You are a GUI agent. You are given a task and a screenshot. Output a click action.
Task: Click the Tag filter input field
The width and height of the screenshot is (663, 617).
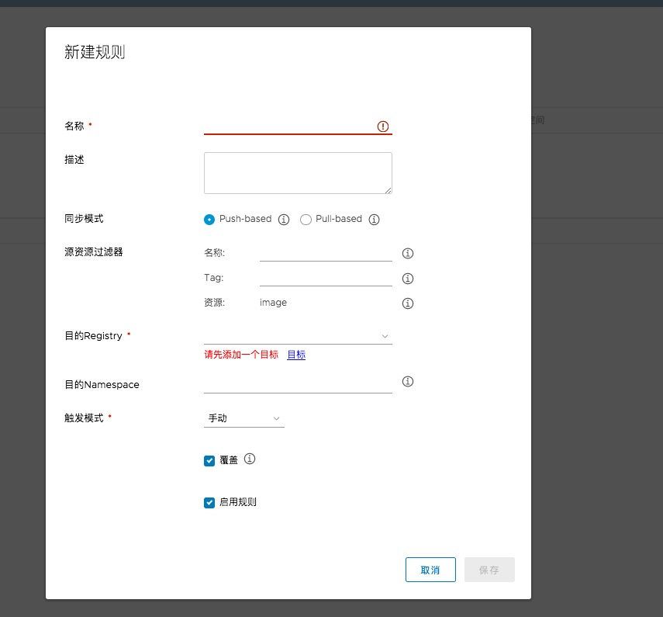pyautogui.click(x=326, y=278)
